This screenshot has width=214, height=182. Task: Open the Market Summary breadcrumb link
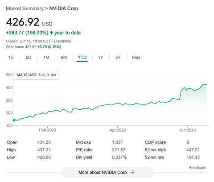tap(25, 8)
